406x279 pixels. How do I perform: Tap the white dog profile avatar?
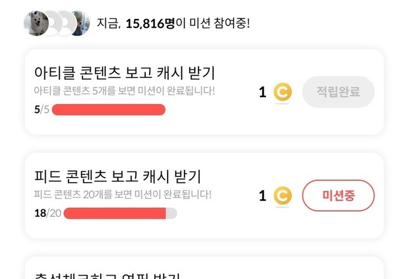[36, 23]
